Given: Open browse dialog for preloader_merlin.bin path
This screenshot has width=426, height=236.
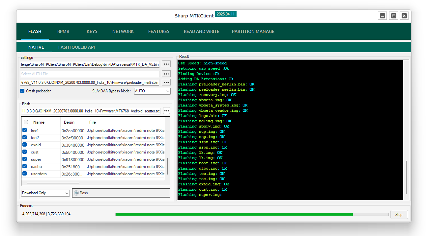Looking at the screenshot, I should pyautogui.click(x=166, y=83).
